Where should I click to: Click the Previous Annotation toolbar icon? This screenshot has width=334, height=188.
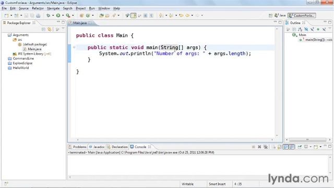coord(171,16)
